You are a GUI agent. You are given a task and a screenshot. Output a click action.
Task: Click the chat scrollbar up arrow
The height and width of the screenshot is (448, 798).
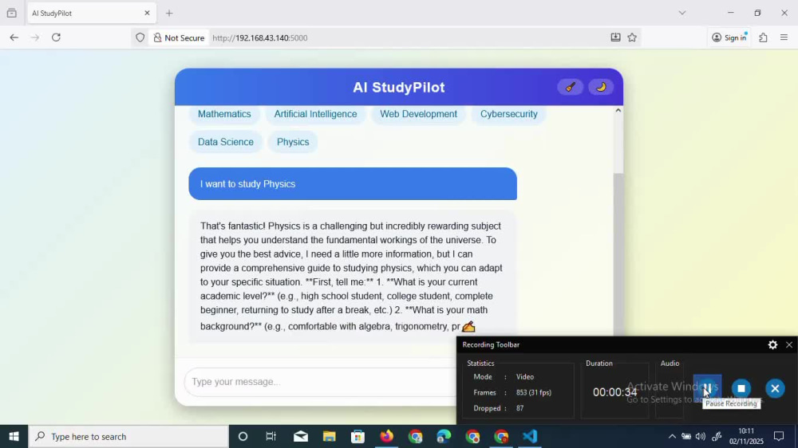coord(618,110)
